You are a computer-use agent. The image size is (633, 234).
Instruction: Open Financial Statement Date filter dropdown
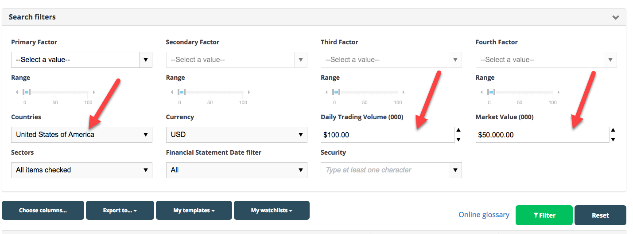(x=237, y=170)
